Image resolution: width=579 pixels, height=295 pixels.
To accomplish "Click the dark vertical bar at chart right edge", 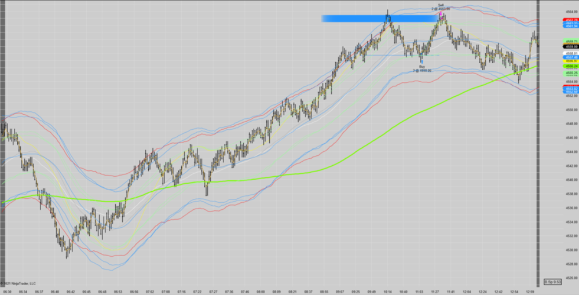I will (x=540, y=145).
